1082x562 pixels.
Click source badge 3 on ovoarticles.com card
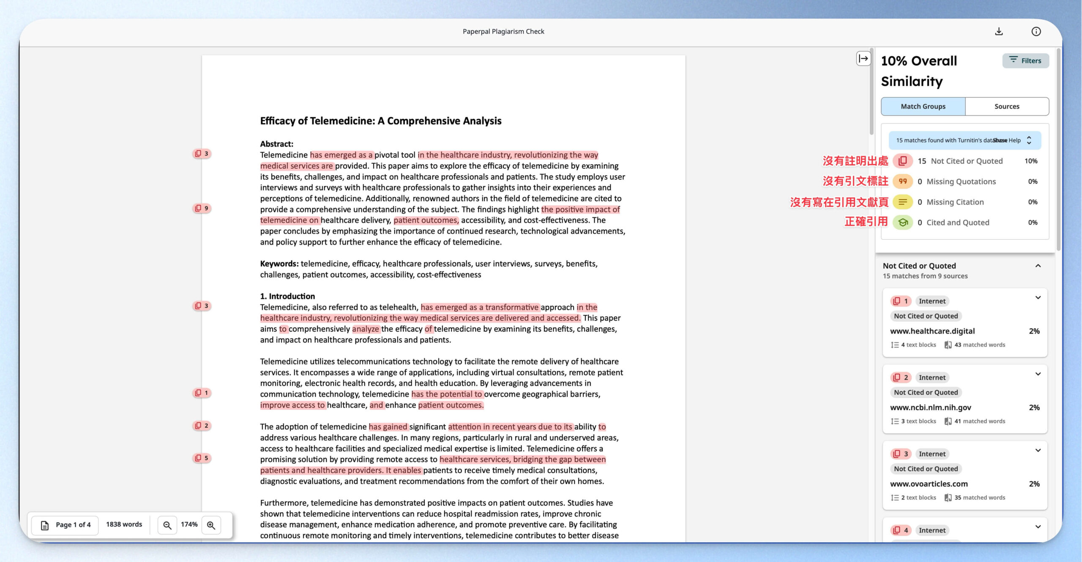coord(901,454)
